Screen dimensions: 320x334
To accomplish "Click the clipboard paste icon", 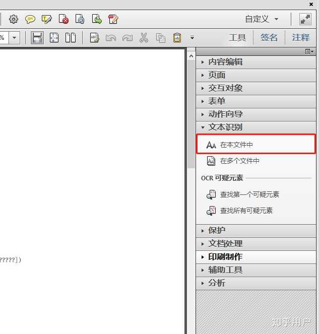I will click(x=177, y=38).
